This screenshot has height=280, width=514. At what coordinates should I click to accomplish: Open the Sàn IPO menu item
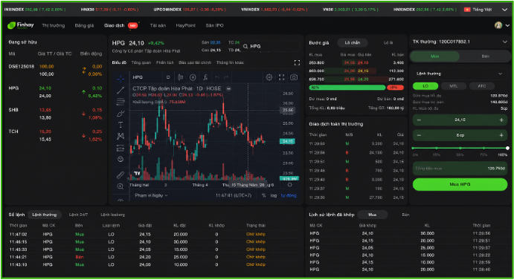tap(214, 25)
